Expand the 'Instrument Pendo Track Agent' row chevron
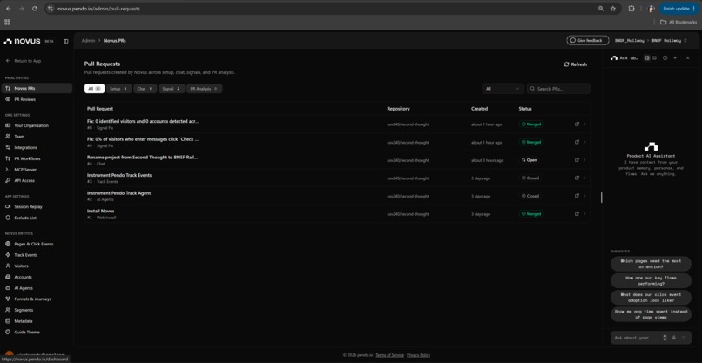Viewport: 702px width, 363px height. (584, 196)
